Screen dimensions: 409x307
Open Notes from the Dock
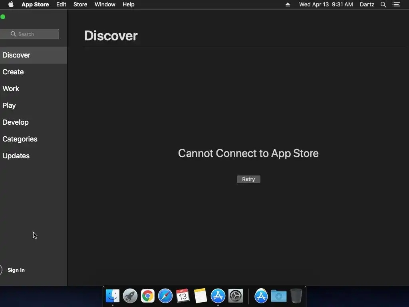pos(201,296)
